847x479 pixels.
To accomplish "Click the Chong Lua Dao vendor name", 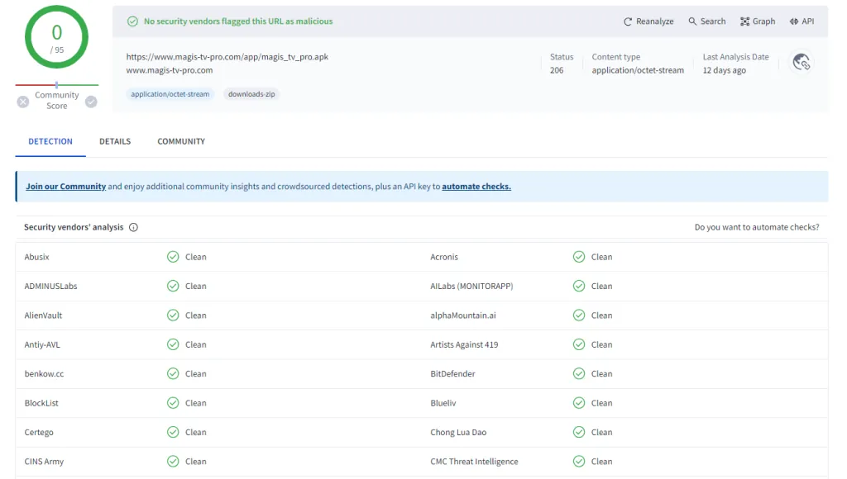I will (x=458, y=432).
